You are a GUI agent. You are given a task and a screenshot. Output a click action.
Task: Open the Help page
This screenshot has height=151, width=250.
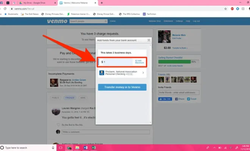tap(188, 21)
